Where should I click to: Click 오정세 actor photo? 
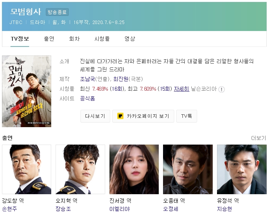tap(188, 169)
